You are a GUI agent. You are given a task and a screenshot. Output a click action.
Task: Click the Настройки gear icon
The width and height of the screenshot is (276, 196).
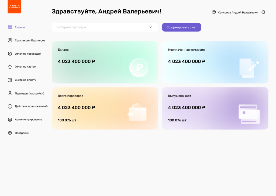pos(10,133)
